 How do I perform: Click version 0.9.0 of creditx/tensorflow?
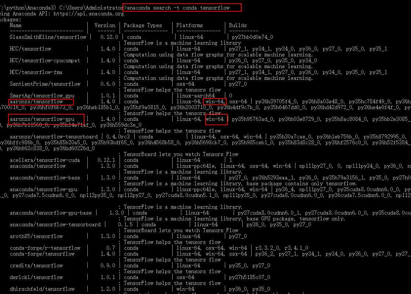(x=108, y=266)
